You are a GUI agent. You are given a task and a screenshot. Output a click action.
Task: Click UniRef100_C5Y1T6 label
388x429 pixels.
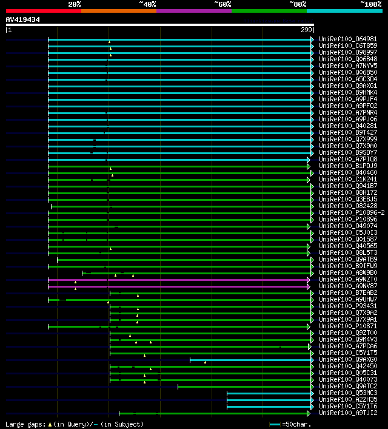click(348, 407)
